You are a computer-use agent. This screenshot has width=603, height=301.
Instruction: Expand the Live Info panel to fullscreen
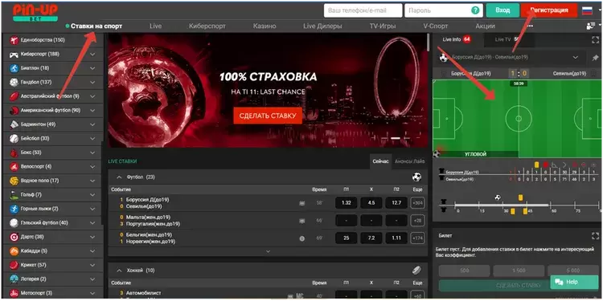595,39
